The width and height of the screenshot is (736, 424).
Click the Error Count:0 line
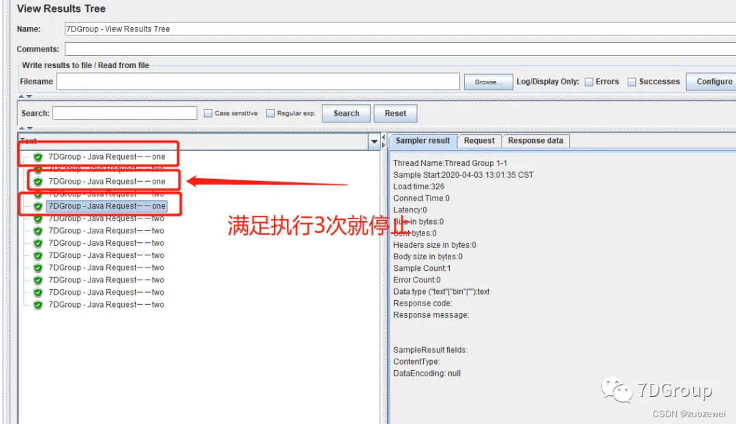click(x=417, y=280)
